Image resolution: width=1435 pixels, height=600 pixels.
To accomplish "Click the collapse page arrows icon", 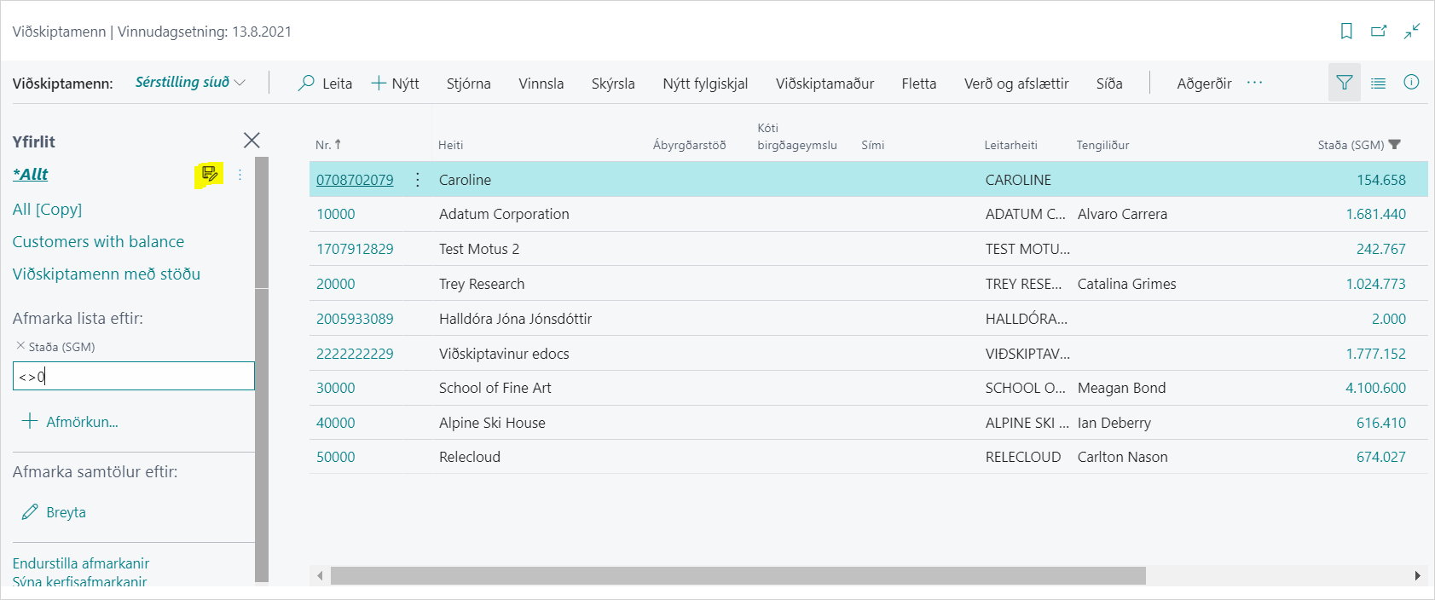I will click(1412, 32).
